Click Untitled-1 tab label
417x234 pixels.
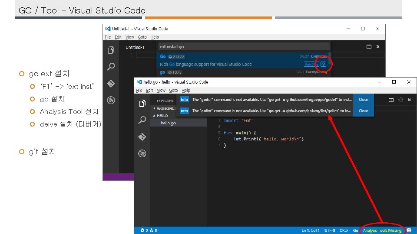135,47
